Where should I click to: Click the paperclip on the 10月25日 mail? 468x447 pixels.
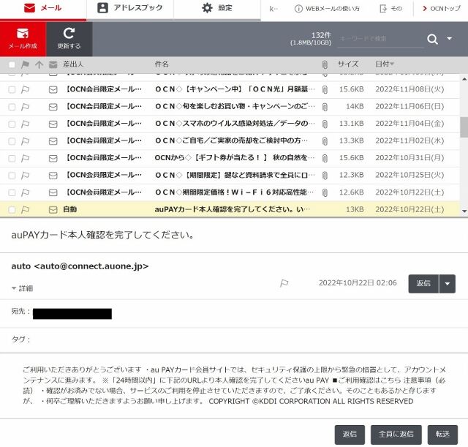(325, 176)
